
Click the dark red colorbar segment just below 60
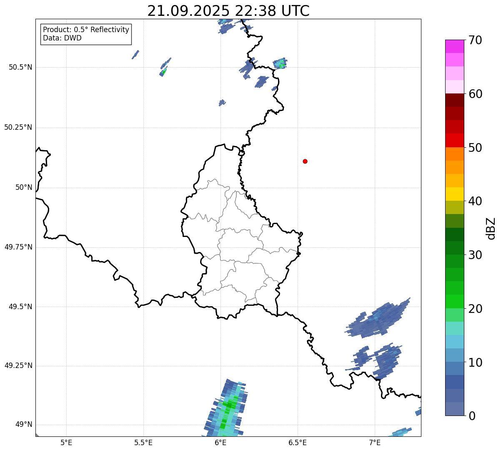point(454,100)
